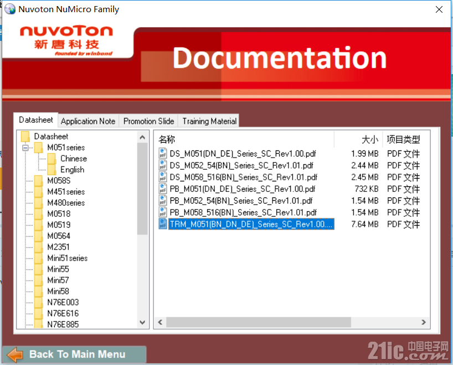This screenshot has width=453, height=365.
Task: Click the 732 KB size cell
Action: tap(367, 189)
